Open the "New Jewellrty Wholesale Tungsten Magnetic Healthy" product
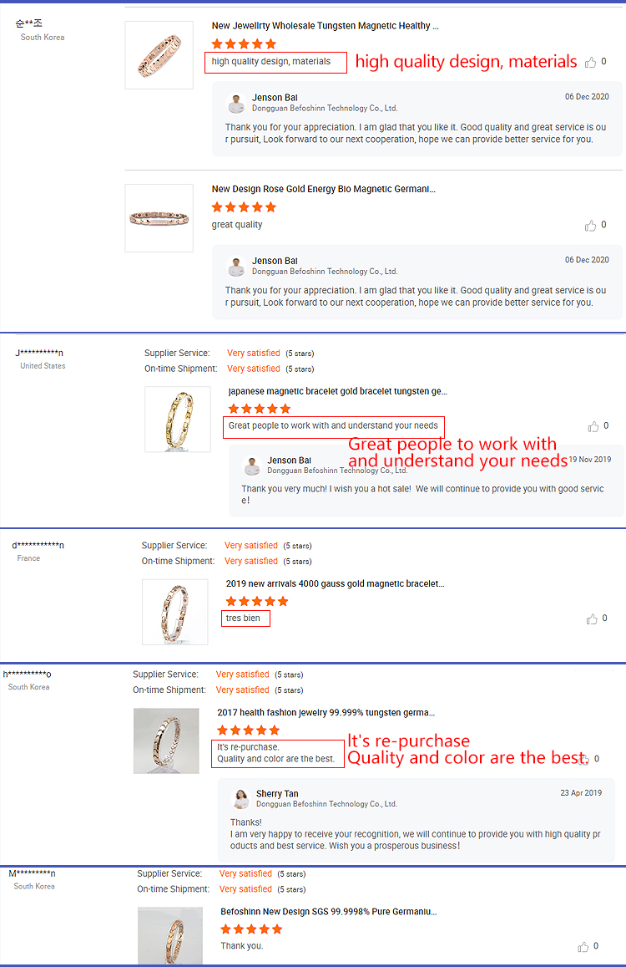This screenshot has height=967, width=626. click(x=325, y=25)
